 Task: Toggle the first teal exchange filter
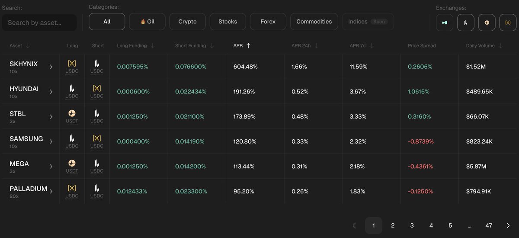click(445, 23)
